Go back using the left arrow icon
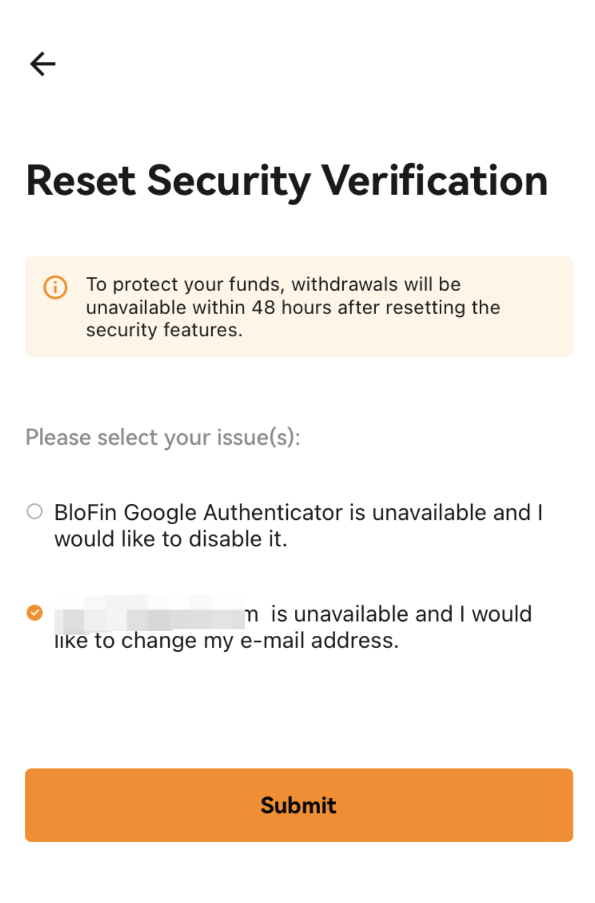Viewport: 595px width, 903px height. (43, 64)
